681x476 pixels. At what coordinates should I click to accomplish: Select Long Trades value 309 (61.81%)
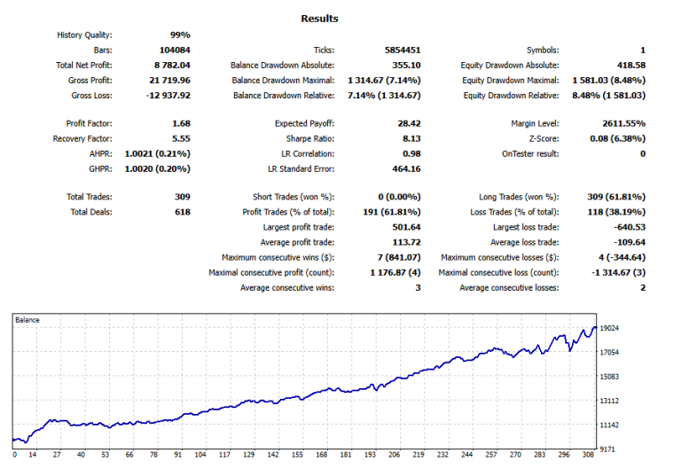pyautogui.click(x=617, y=197)
